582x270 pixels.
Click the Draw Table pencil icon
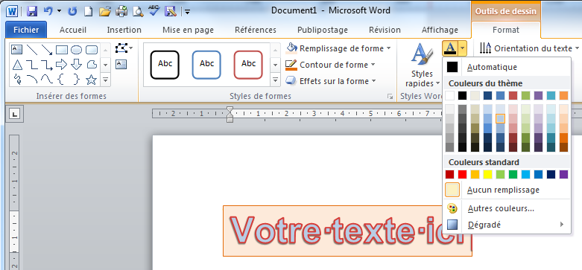point(170,11)
